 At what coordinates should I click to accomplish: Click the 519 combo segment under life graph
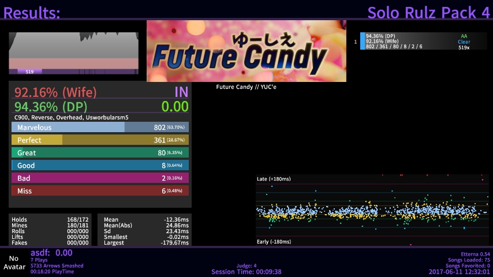(x=29, y=72)
